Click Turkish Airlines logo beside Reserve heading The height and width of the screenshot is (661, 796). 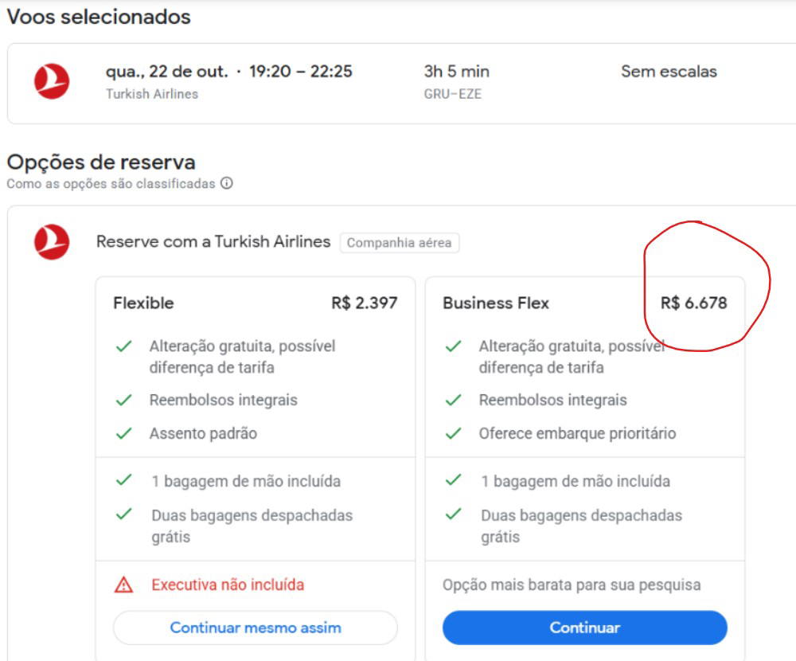tap(52, 242)
